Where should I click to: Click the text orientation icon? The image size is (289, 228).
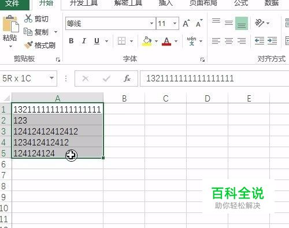tap(260, 23)
